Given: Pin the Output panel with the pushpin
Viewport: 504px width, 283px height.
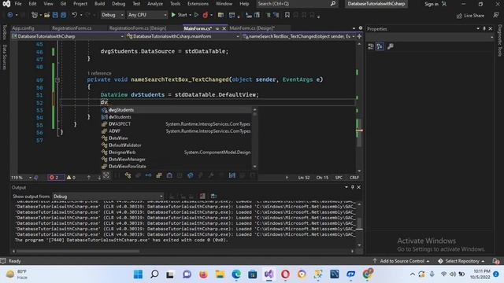Looking at the screenshot, I should pos(352,187).
